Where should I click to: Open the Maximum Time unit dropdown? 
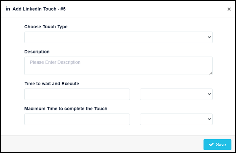(176, 119)
